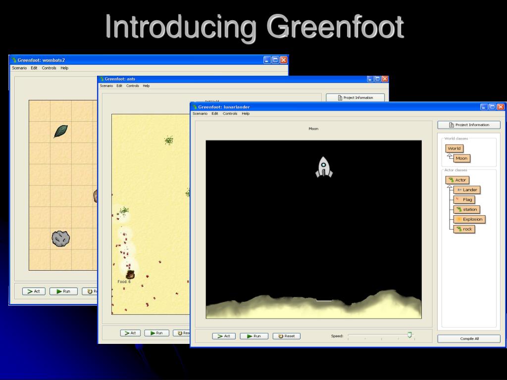Open Controls menu in wombats2 window

pos(49,68)
